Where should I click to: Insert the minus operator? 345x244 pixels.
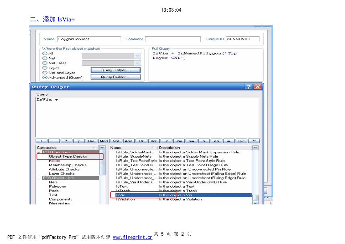pyautogui.click(x=54, y=141)
